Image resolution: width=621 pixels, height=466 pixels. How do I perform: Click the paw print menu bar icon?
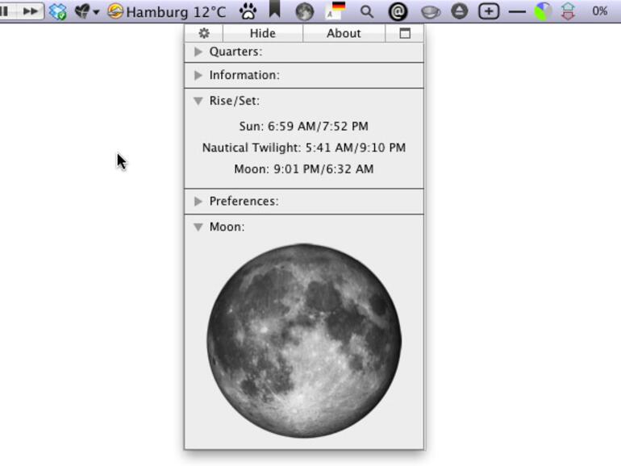pos(248,11)
